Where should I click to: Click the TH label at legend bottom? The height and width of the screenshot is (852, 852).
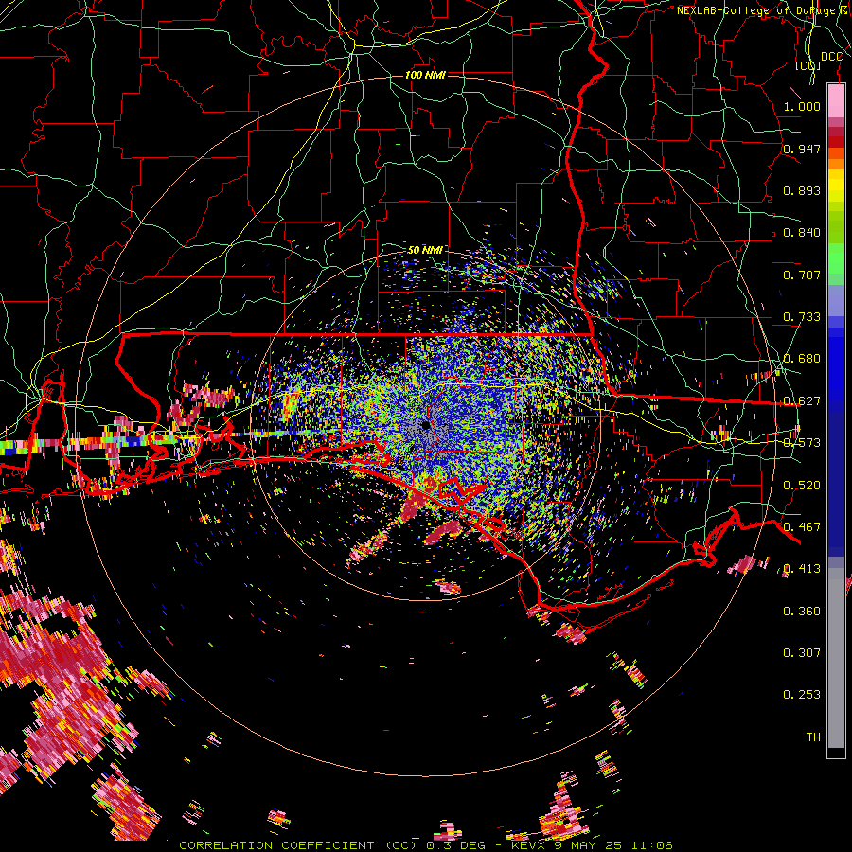tap(813, 737)
